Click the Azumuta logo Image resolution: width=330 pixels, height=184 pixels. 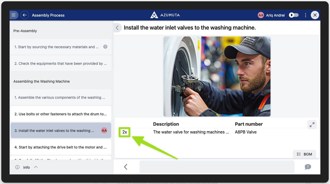165,15
